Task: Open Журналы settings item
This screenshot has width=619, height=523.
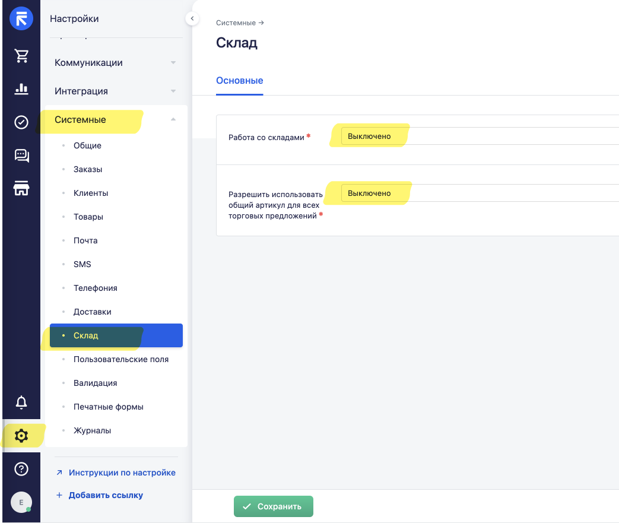Action: pyautogui.click(x=116, y=430)
